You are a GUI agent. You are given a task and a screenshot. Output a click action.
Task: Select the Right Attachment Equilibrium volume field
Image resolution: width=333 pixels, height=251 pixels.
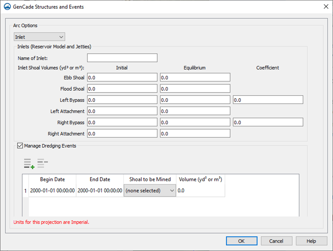(195, 134)
